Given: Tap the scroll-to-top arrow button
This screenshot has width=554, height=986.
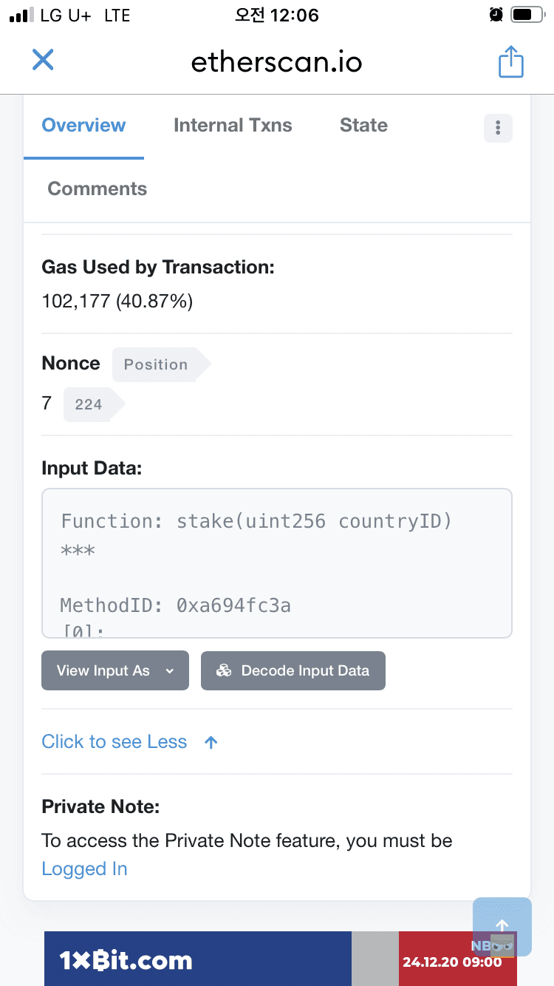Looking at the screenshot, I should click(502, 927).
